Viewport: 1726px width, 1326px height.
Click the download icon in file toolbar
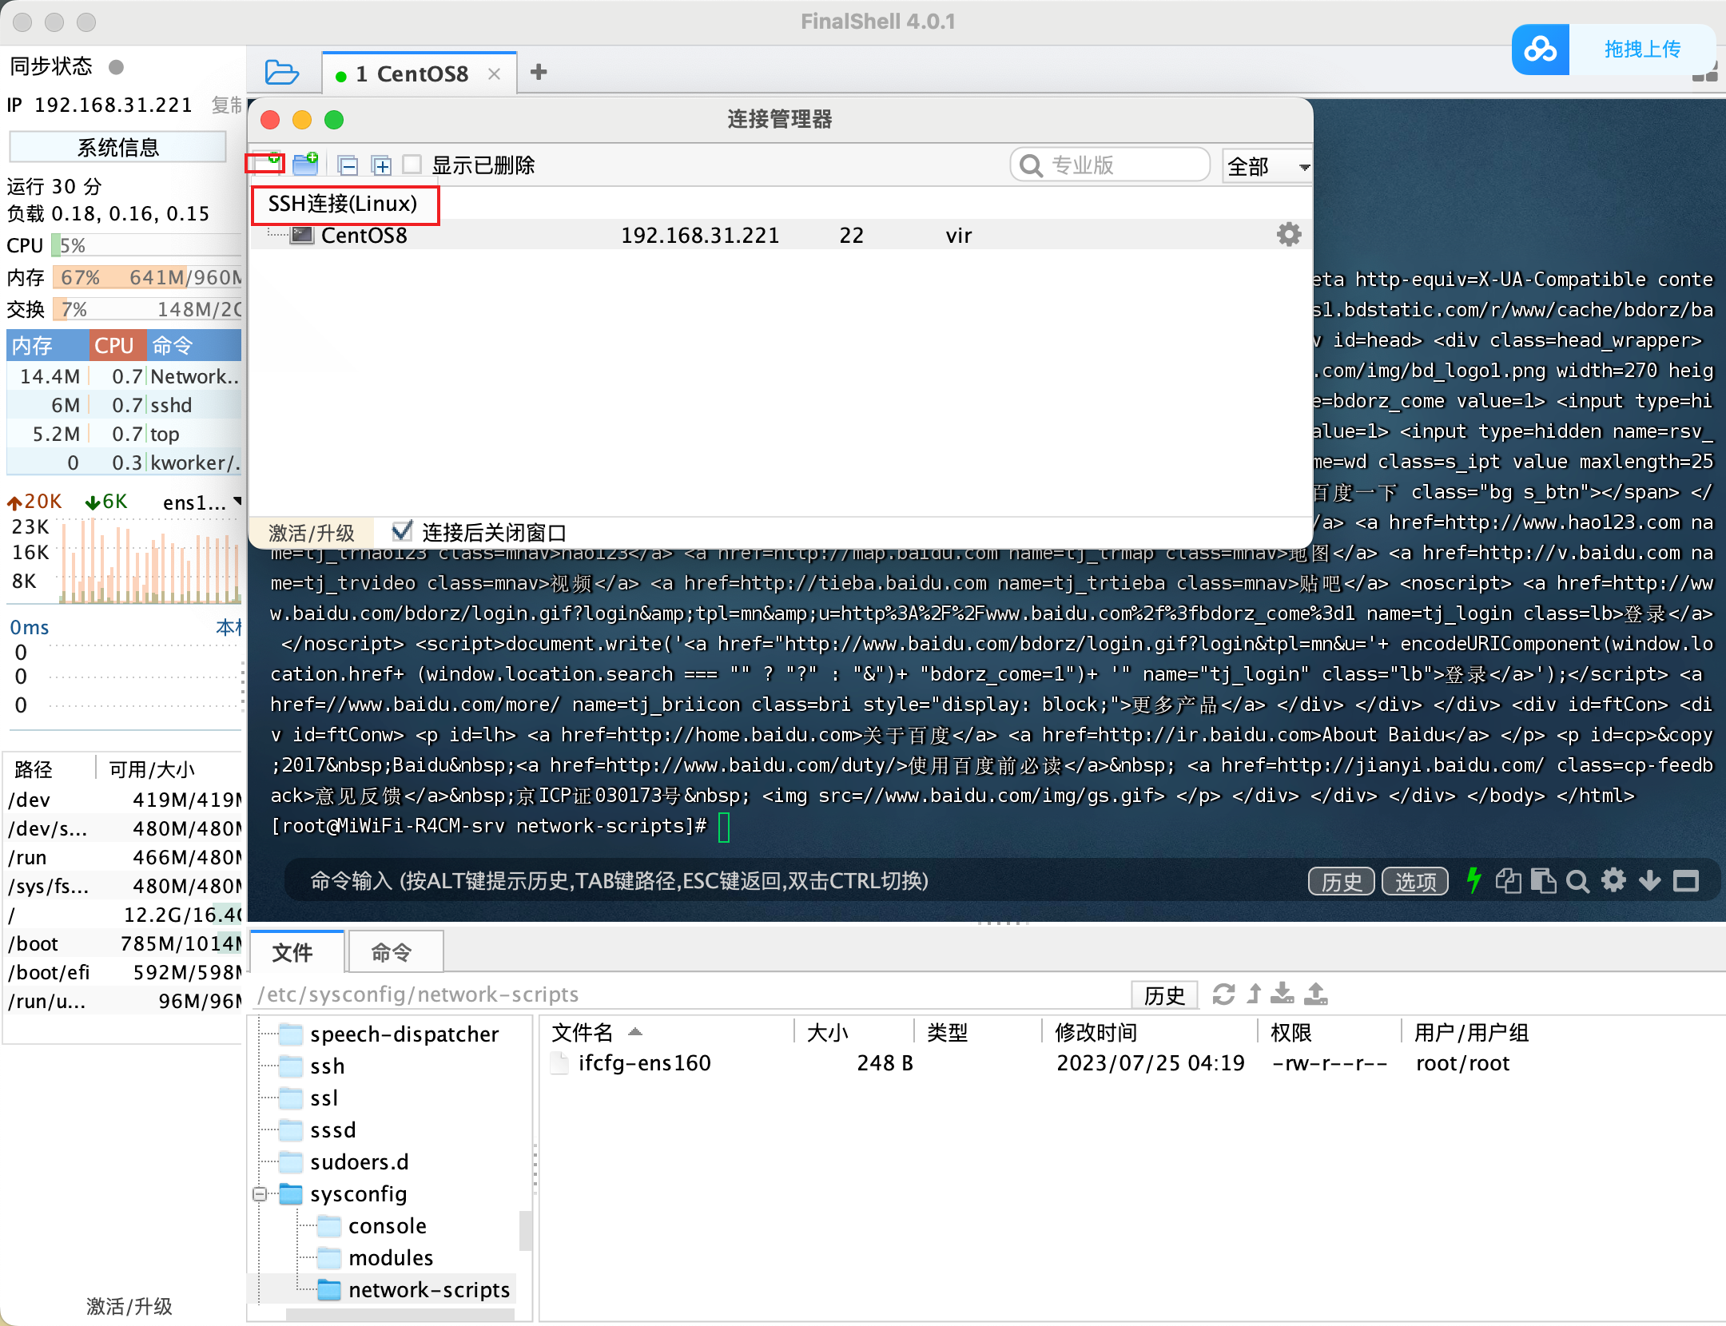(1283, 994)
